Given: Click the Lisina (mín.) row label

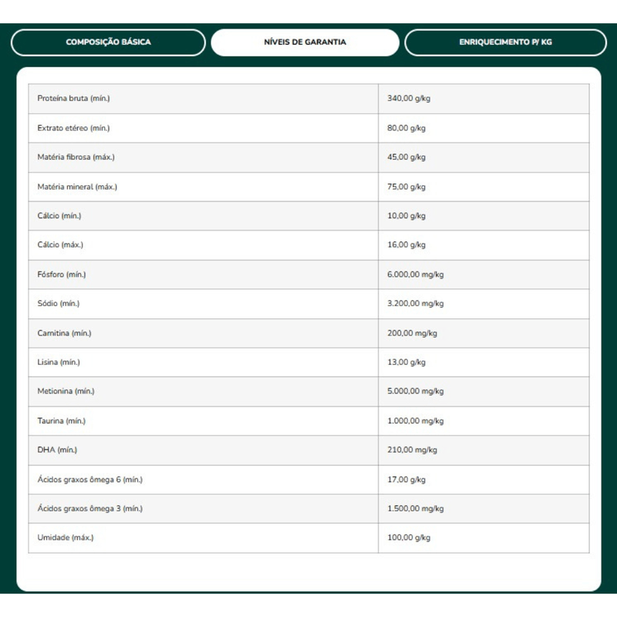Looking at the screenshot, I should point(59,362).
